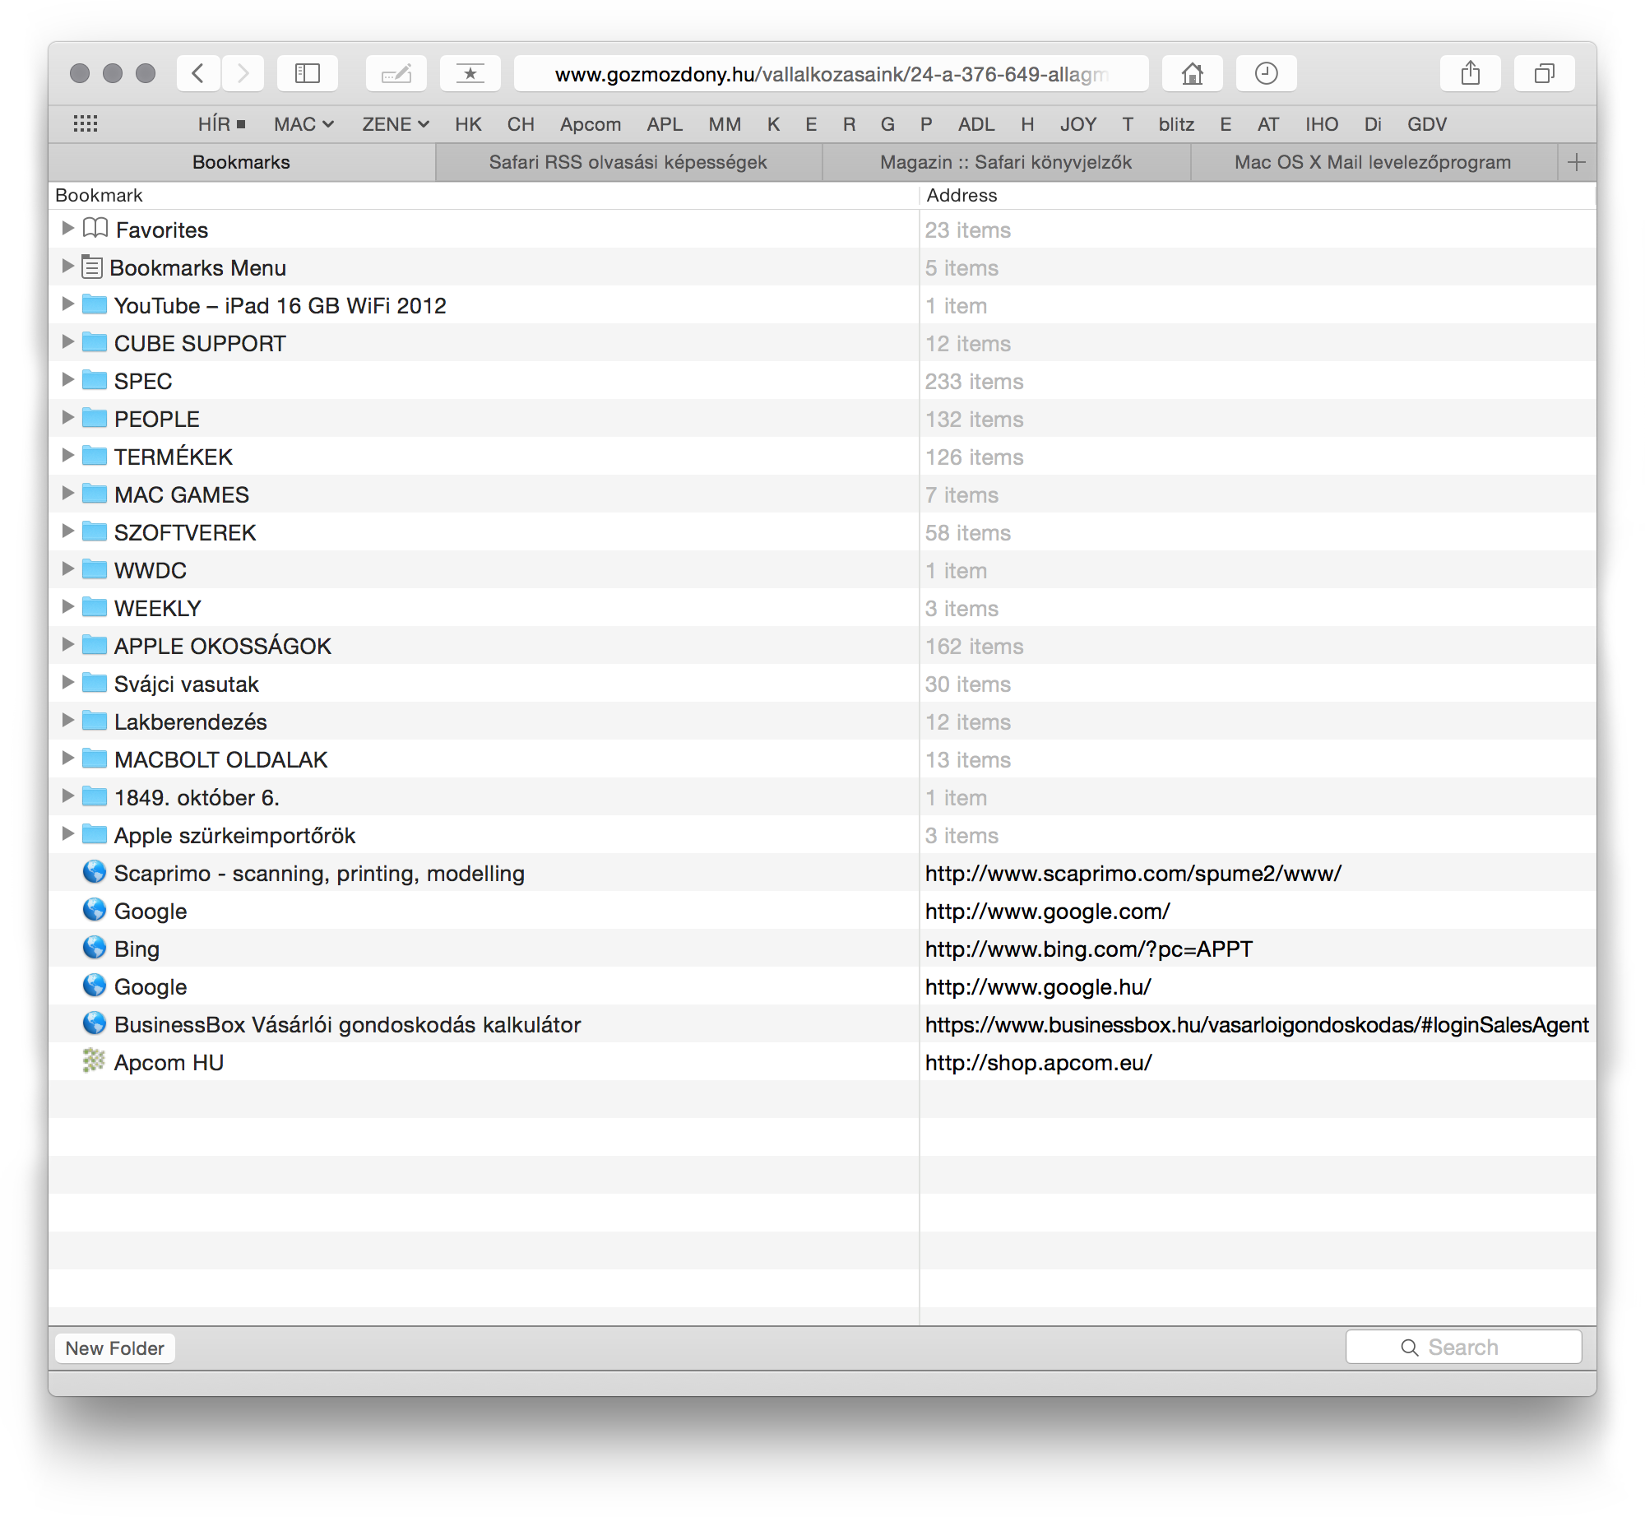This screenshot has width=1645, height=1517.
Task: Click the New Folder button
Action: (x=115, y=1348)
